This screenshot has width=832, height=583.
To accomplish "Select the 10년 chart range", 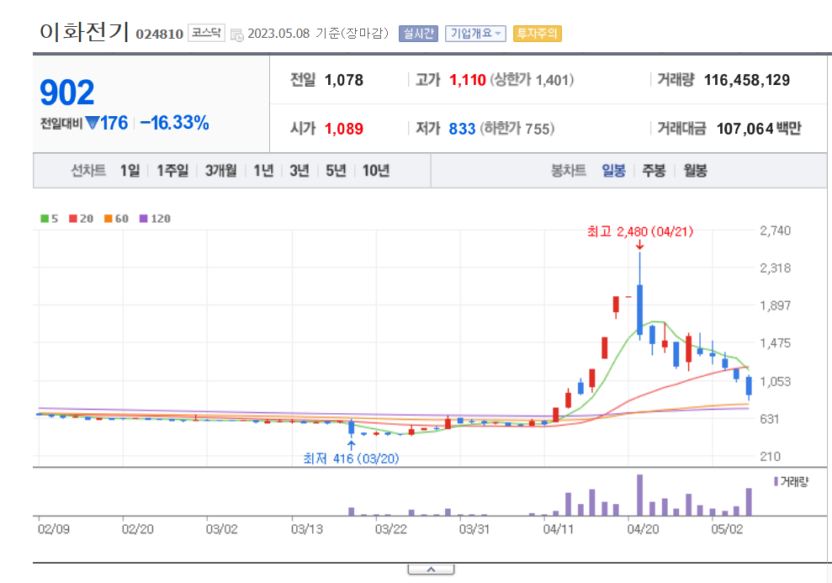I will [x=376, y=171].
